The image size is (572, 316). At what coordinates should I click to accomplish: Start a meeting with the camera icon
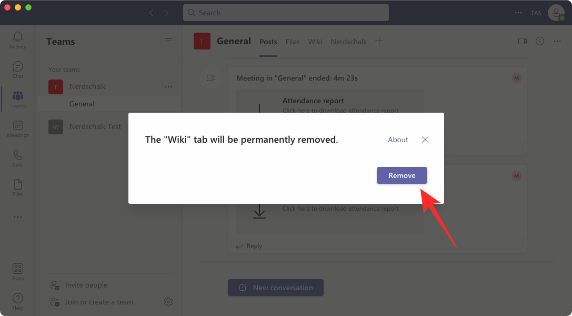[x=522, y=41]
